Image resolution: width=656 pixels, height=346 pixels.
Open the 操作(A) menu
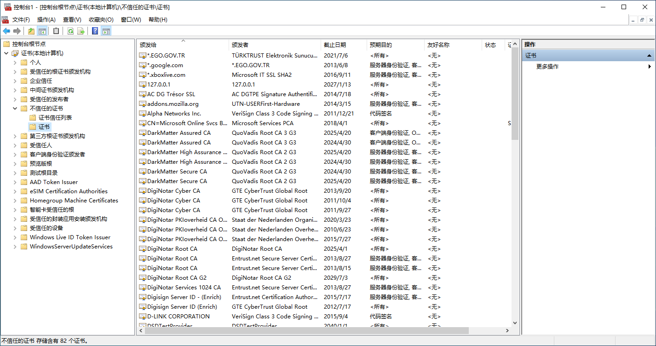click(46, 20)
